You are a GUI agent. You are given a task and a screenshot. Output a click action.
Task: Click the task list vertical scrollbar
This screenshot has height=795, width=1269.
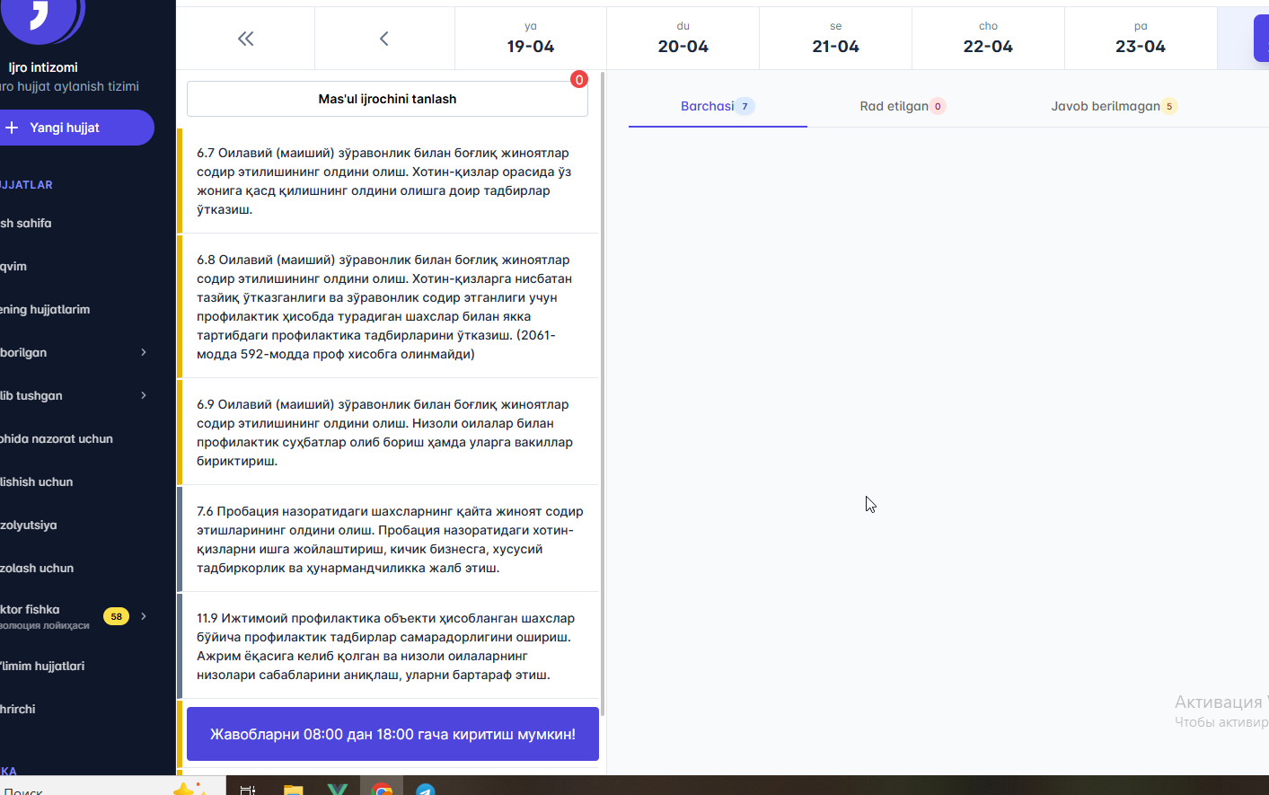(x=603, y=393)
